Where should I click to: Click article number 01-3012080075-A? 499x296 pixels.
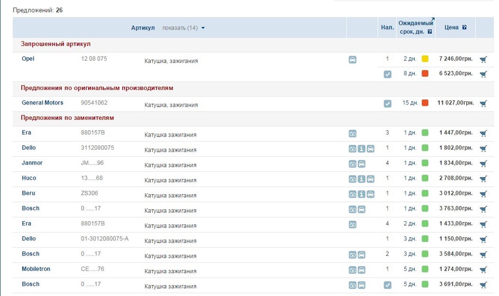(104, 238)
